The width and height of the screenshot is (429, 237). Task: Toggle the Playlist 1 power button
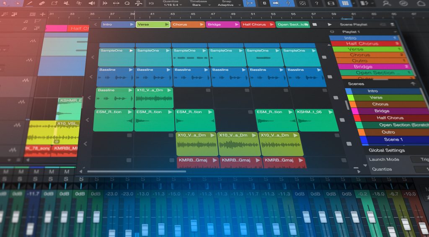[332, 32]
